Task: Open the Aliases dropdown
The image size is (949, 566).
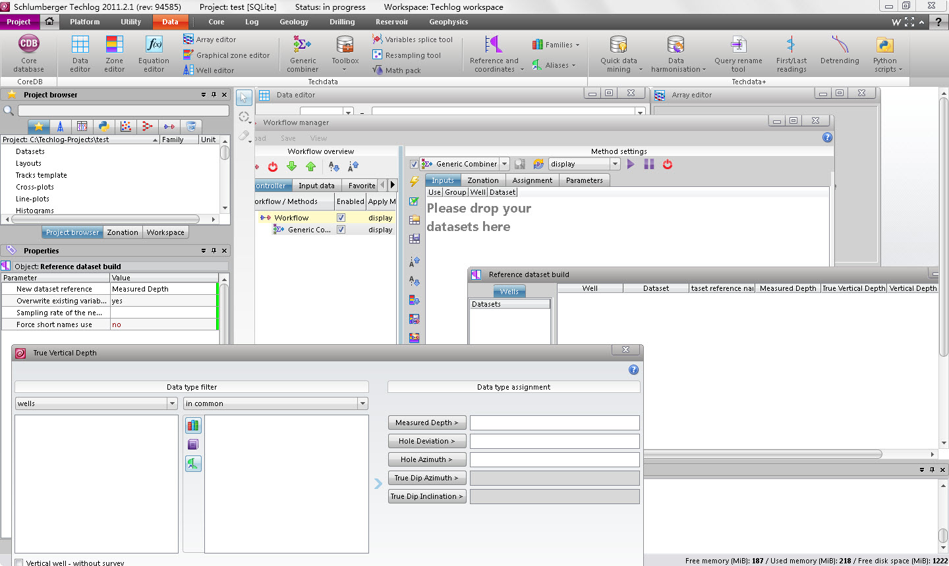Action: pyautogui.click(x=573, y=66)
